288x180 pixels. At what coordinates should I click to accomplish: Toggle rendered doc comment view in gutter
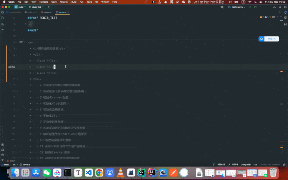coord(21,42)
